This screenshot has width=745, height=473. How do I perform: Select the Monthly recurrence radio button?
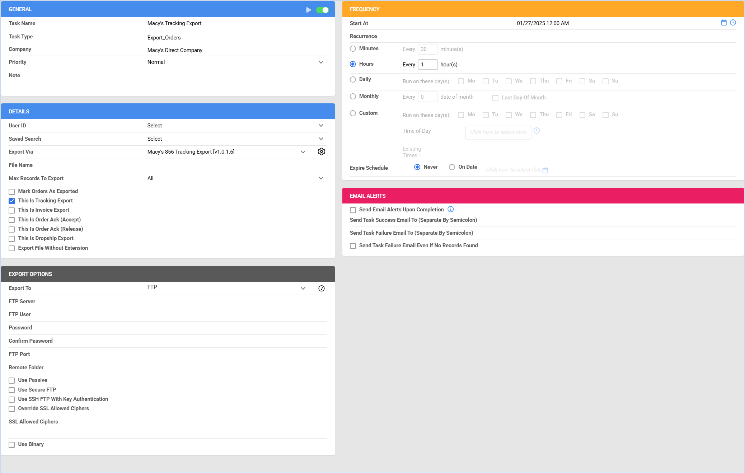tap(353, 96)
